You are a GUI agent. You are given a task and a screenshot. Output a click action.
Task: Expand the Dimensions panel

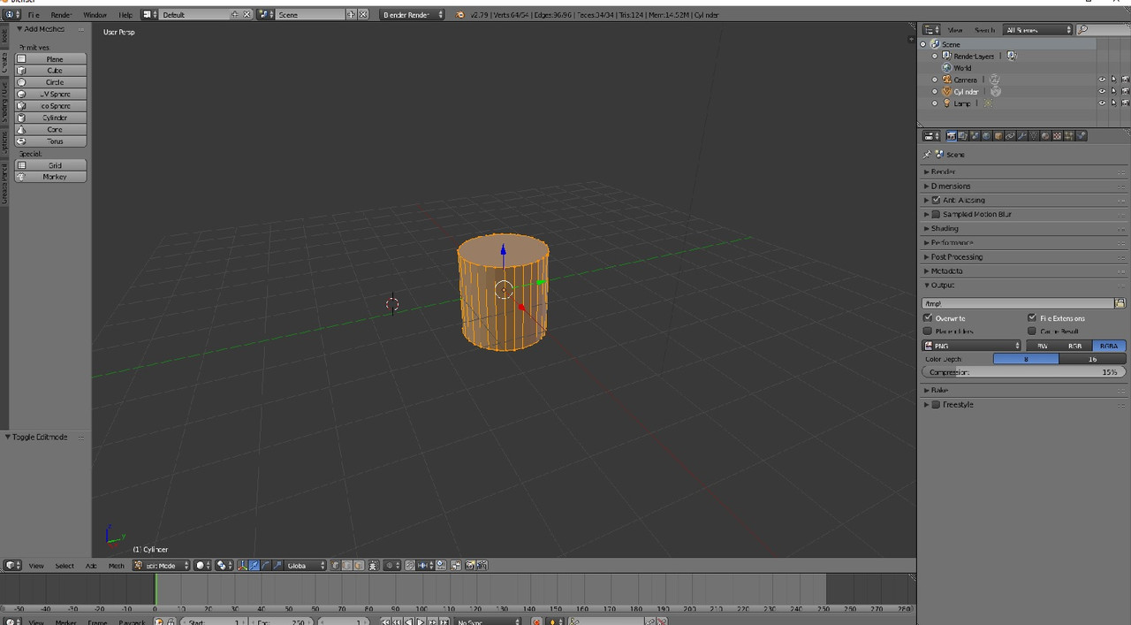tap(950, 186)
